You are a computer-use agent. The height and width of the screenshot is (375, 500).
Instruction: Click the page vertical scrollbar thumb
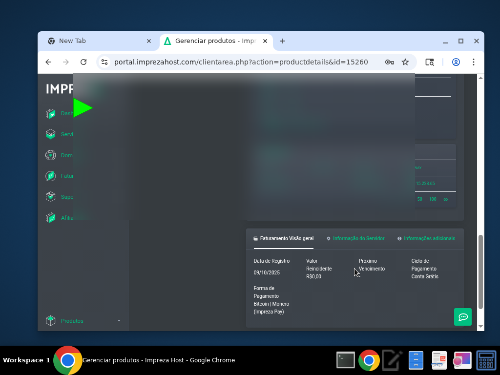point(480,271)
